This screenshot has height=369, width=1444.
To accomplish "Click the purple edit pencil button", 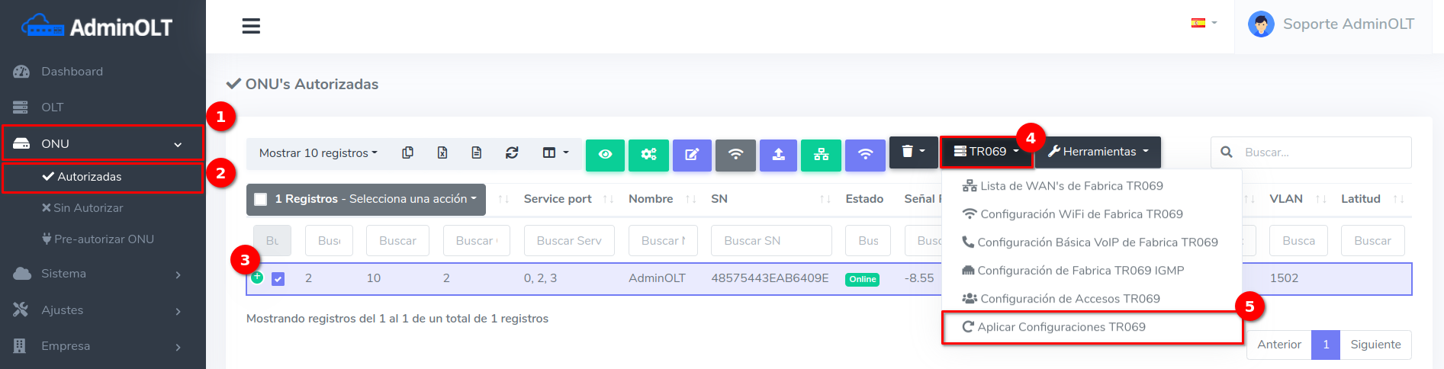I will (692, 154).
